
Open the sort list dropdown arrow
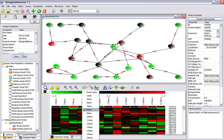[113, 88]
